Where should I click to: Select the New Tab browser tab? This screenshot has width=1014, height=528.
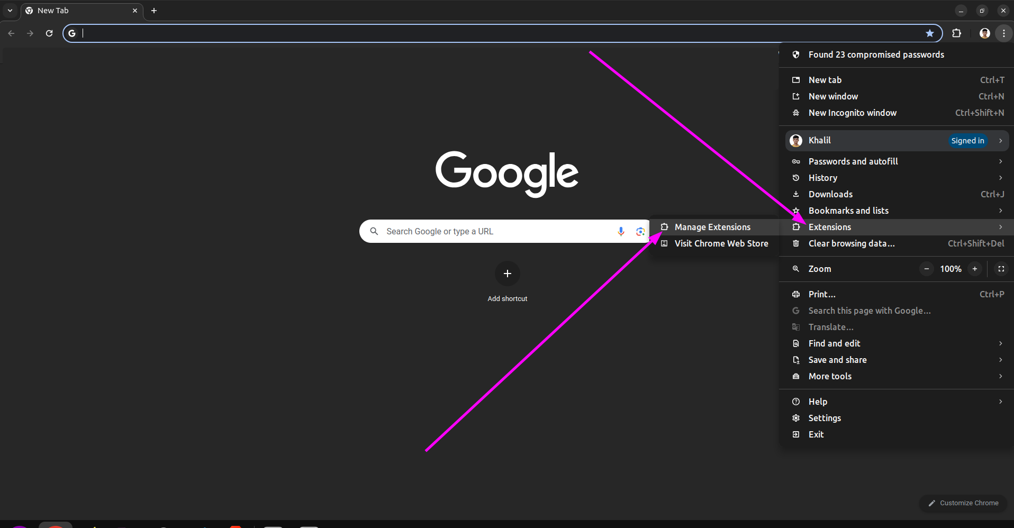pos(82,11)
